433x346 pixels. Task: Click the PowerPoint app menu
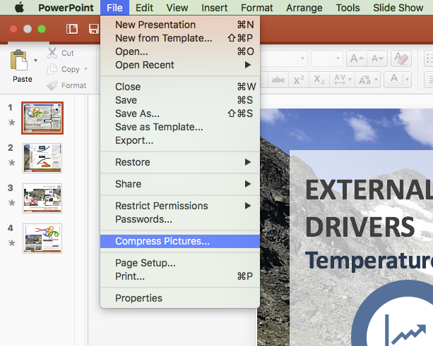pos(66,8)
